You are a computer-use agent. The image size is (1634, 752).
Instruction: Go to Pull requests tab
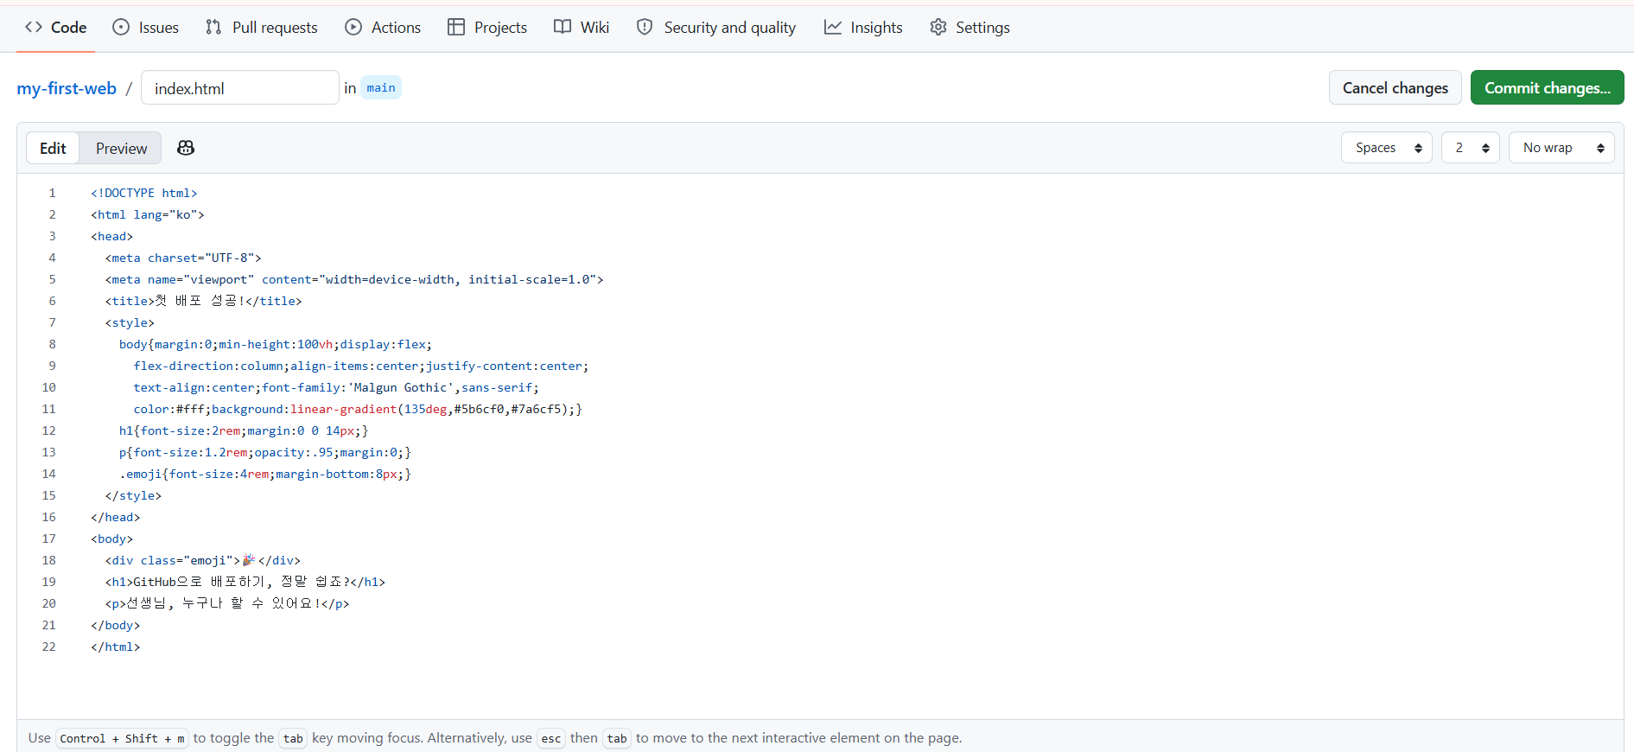click(x=262, y=27)
